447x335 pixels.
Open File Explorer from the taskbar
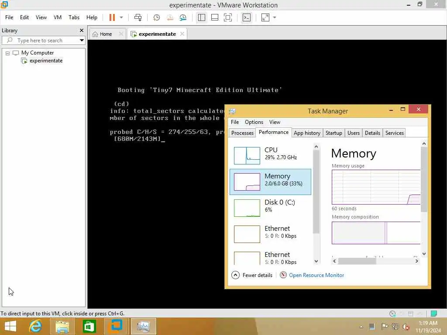62,326
